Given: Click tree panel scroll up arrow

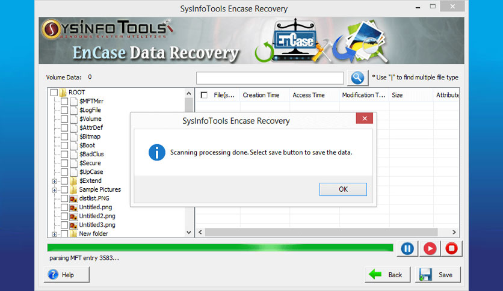Looking at the screenshot, I should click(189, 94).
